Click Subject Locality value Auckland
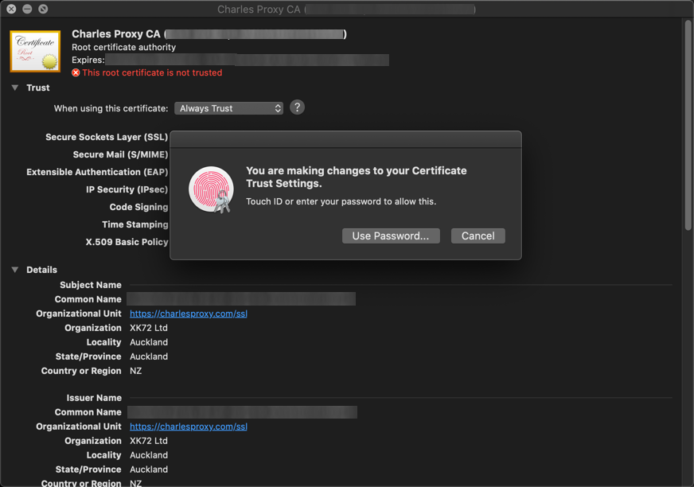 149,342
